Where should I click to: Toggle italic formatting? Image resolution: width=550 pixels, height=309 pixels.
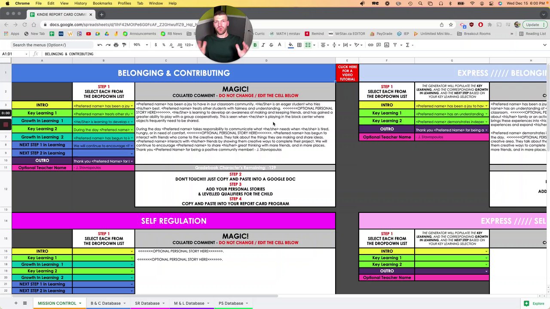click(x=263, y=45)
